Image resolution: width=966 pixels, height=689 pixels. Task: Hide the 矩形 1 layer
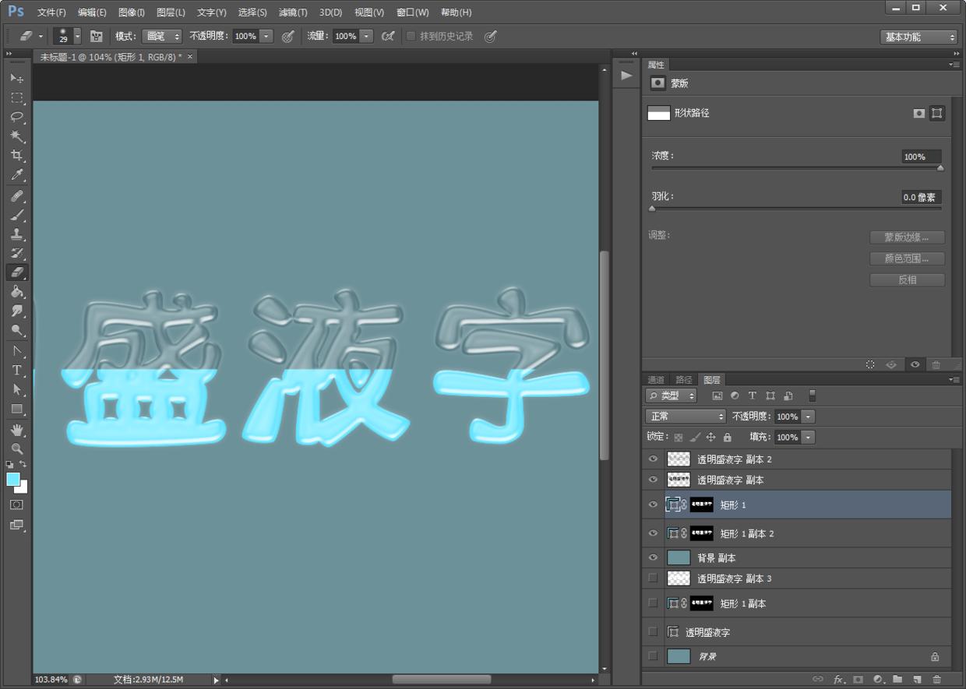pos(653,504)
